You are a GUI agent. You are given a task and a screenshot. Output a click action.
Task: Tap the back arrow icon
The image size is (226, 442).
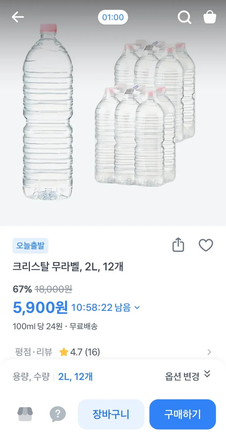pyautogui.click(x=18, y=17)
